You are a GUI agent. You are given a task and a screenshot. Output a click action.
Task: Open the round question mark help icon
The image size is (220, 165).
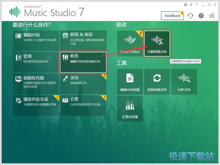pos(201,16)
